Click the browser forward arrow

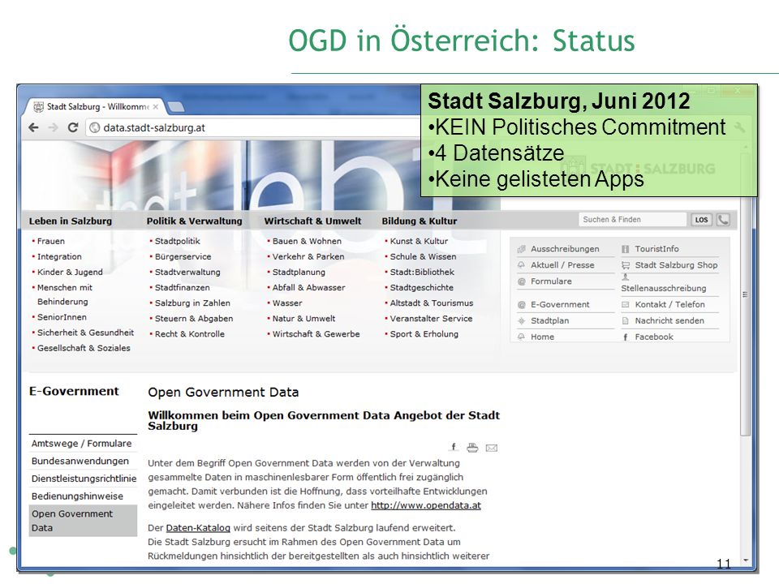53,127
